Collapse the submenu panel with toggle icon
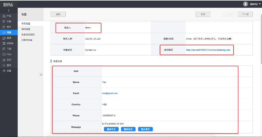The height and width of the screenshot is (137, 262). pyautogui.click(x=41, y=74)
